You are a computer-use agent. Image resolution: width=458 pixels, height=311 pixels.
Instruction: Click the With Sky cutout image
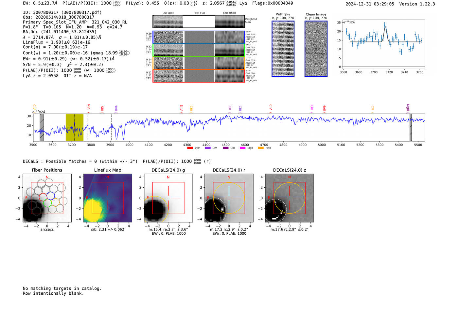coord(283,49)
